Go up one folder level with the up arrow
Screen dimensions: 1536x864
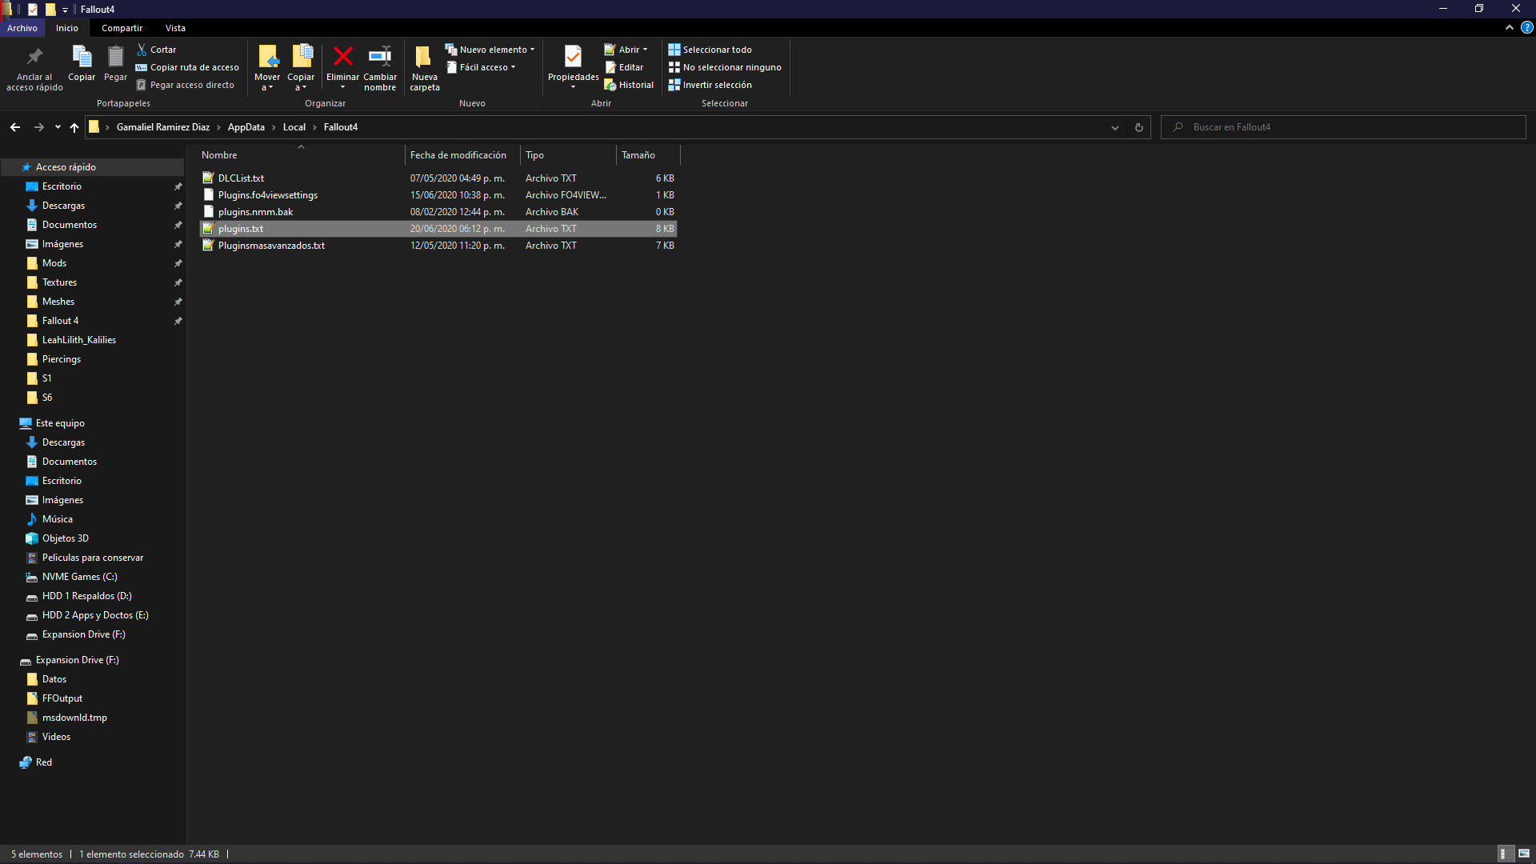(x=74, y=127)
